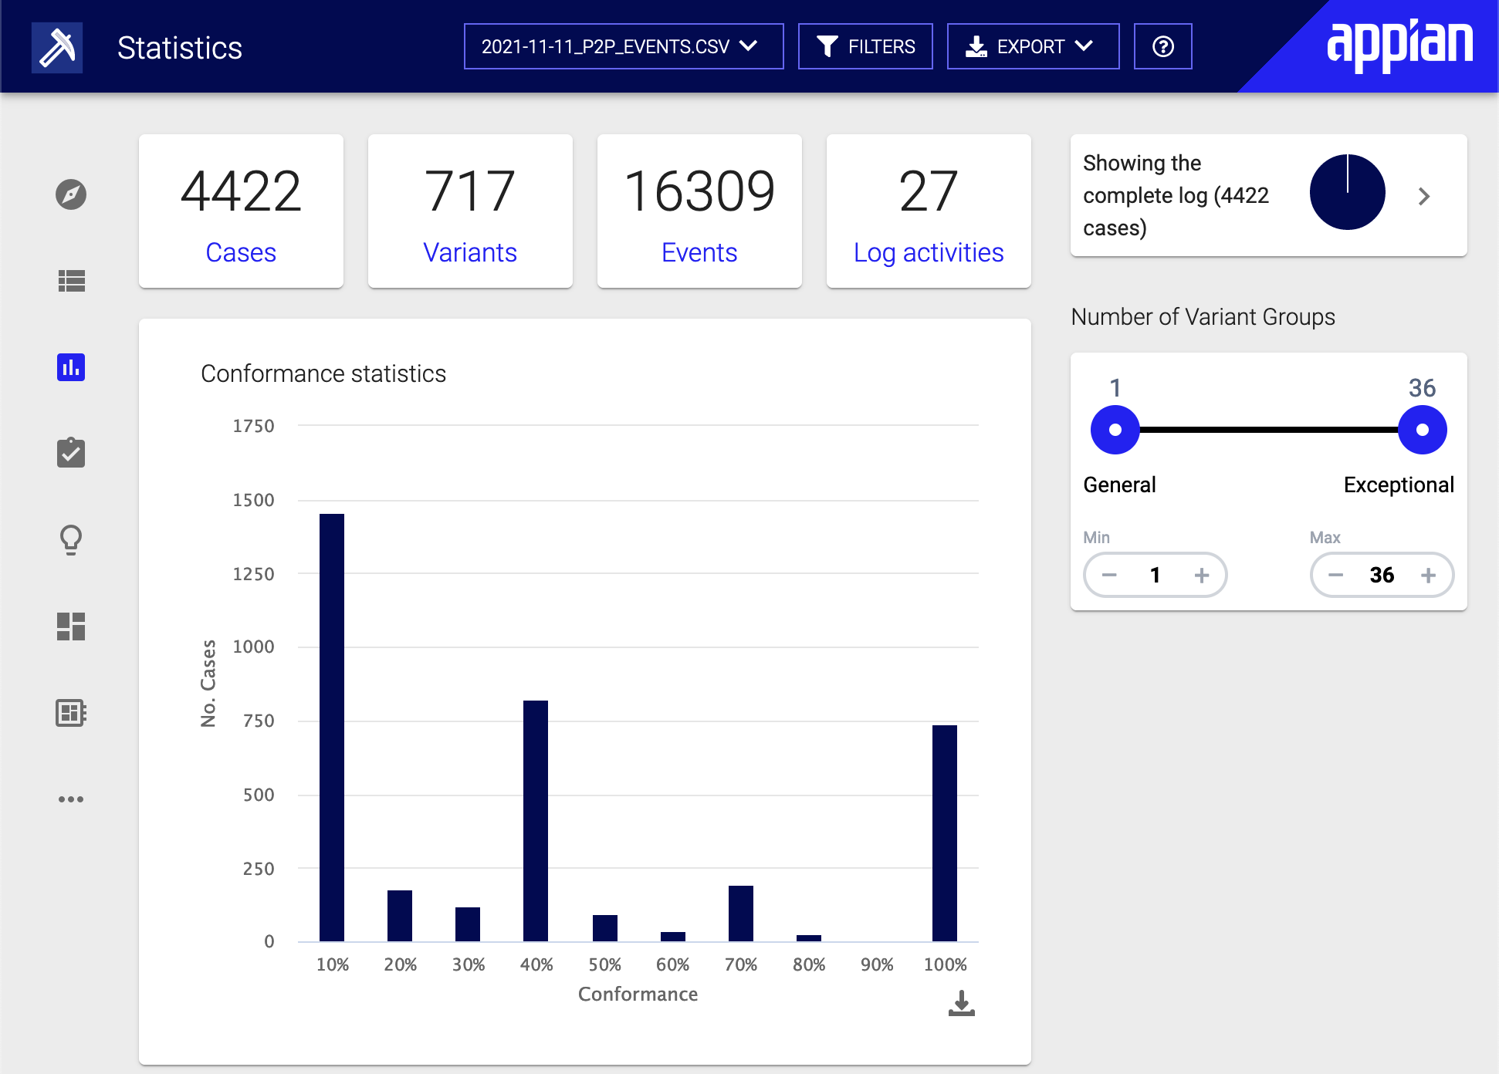Expand the complete log filter chevron
The height and width of the screenshot is (1074, 1499).
1424,196
